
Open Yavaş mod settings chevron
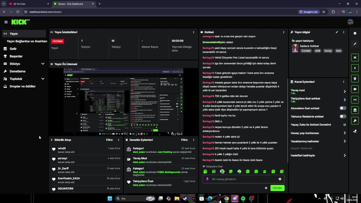(x=345, y=92)
